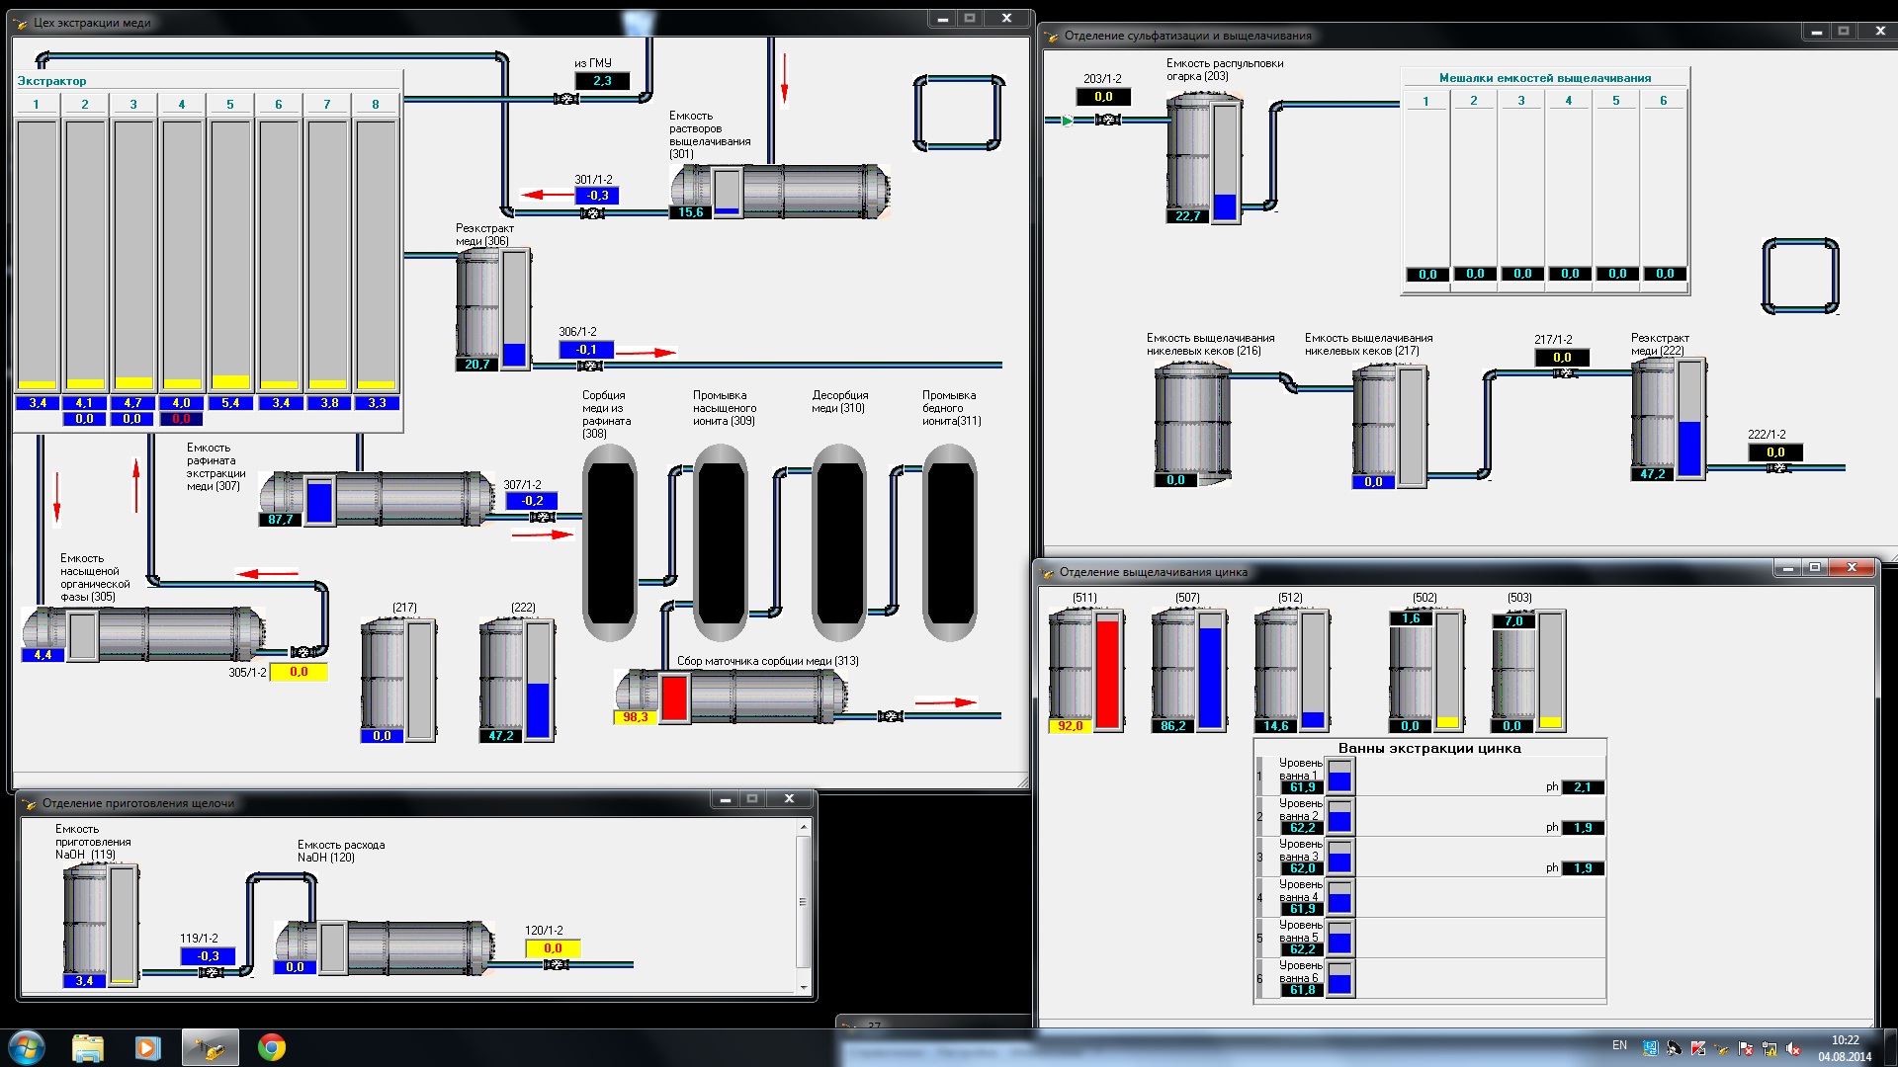Open Windows Media Player from the taskbar

point(147,1047)
